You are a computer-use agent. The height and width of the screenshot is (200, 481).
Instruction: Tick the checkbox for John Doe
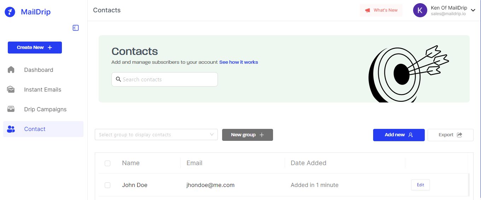click(108, 185)
